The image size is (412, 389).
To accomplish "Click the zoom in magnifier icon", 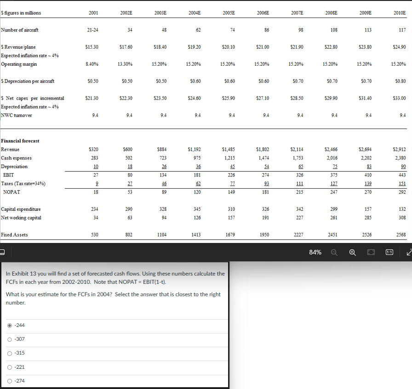I will [352, 252].
